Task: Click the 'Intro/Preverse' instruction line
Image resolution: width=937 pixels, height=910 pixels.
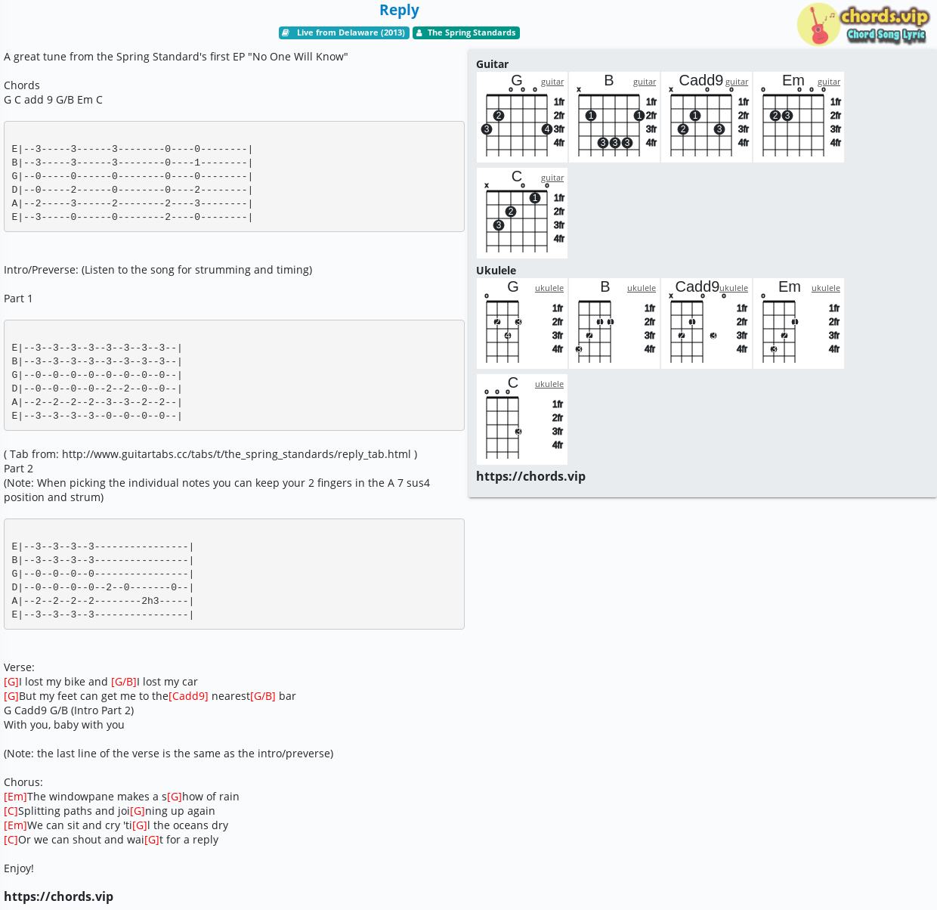Action: click(x=158, y=270)
